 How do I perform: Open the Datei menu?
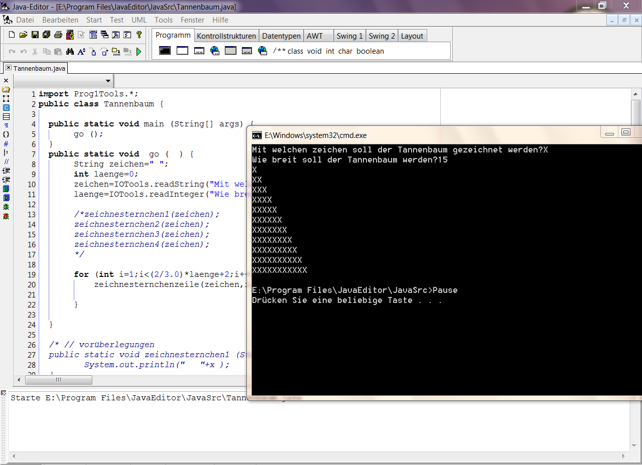click(25, 20)
